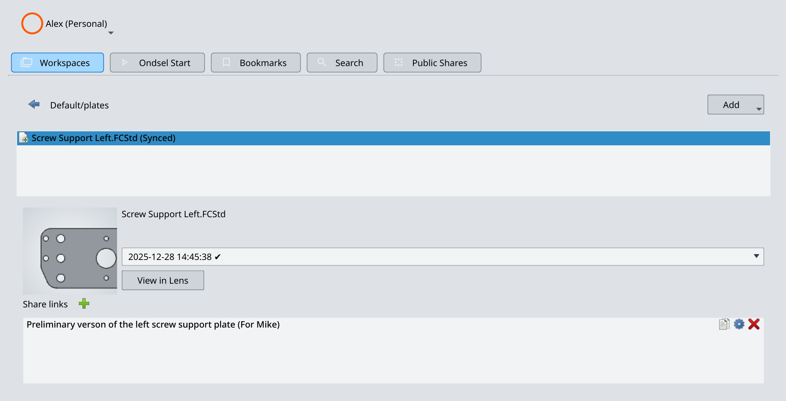This screenshot has width=786, height=401.
Task: Open the Search tab
Action: point(342,63)
